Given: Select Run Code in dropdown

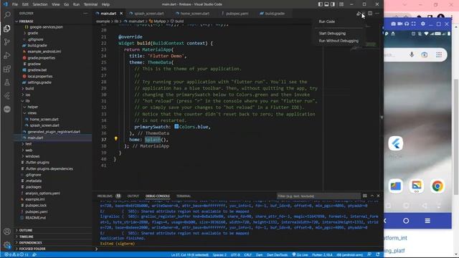Looking at the screenshot, I should tap(327, 21).
